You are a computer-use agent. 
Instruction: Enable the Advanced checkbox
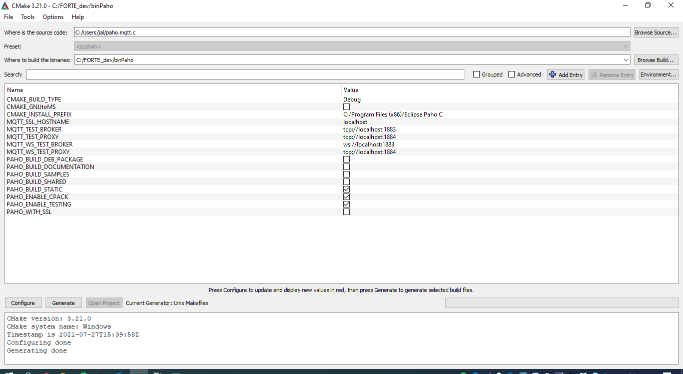[511, 74]
